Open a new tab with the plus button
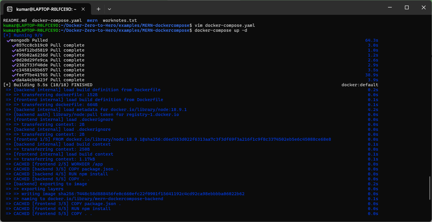The image size is (432, 222). (99, 9)
